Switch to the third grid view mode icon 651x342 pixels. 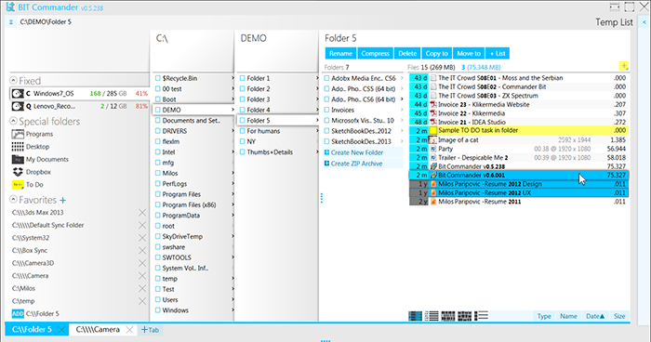point(448,316)
